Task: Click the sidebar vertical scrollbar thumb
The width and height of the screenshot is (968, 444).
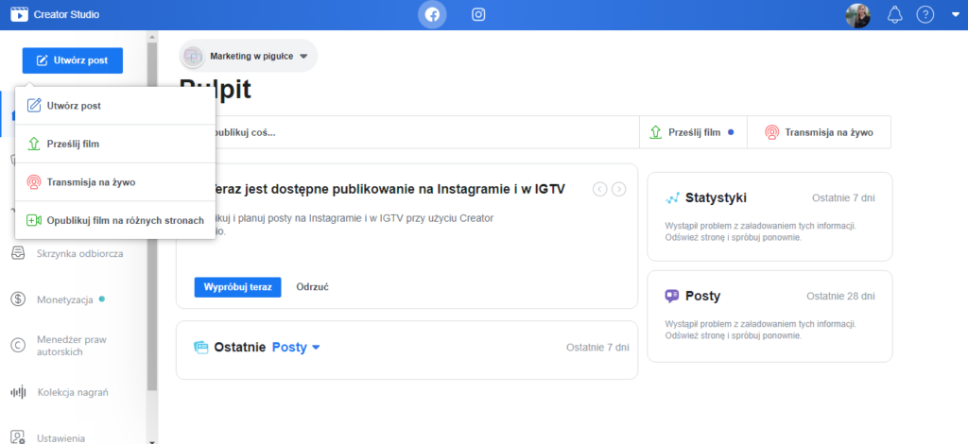Action: [x=152, y=215]
